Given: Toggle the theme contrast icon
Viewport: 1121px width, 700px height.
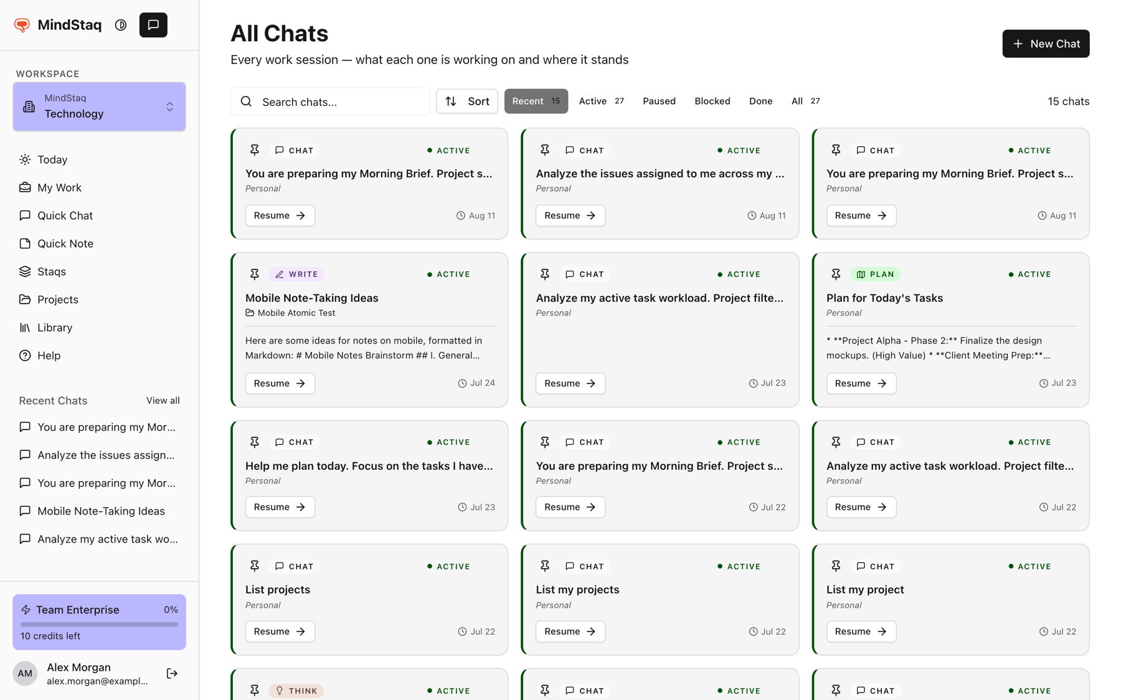Looking at the screenshot, I should tap(121, 25).
